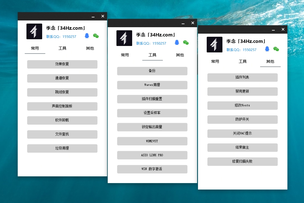Viewport: 304px width, 203px height.
Task: Minimize the middle window
Action: pos(183,23)
